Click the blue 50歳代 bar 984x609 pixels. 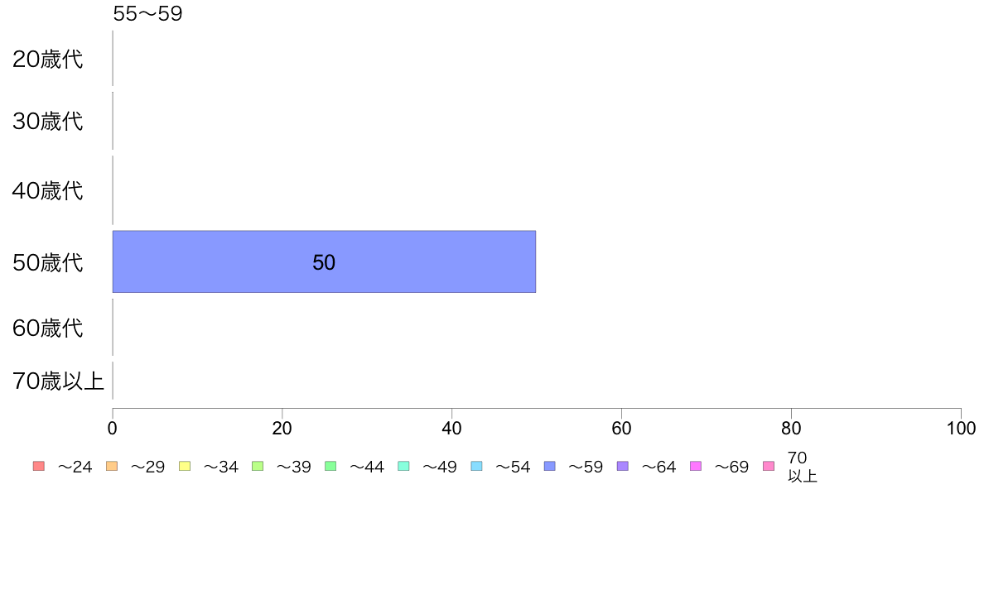coord(324,261)
